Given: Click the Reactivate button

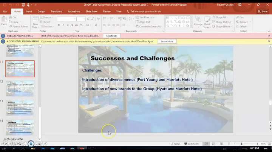Looking at the screenshot, I should click(111, 36).
